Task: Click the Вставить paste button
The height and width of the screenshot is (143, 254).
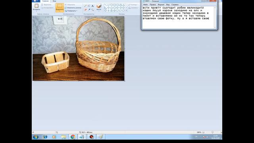Action: click(x=37, y=7)
